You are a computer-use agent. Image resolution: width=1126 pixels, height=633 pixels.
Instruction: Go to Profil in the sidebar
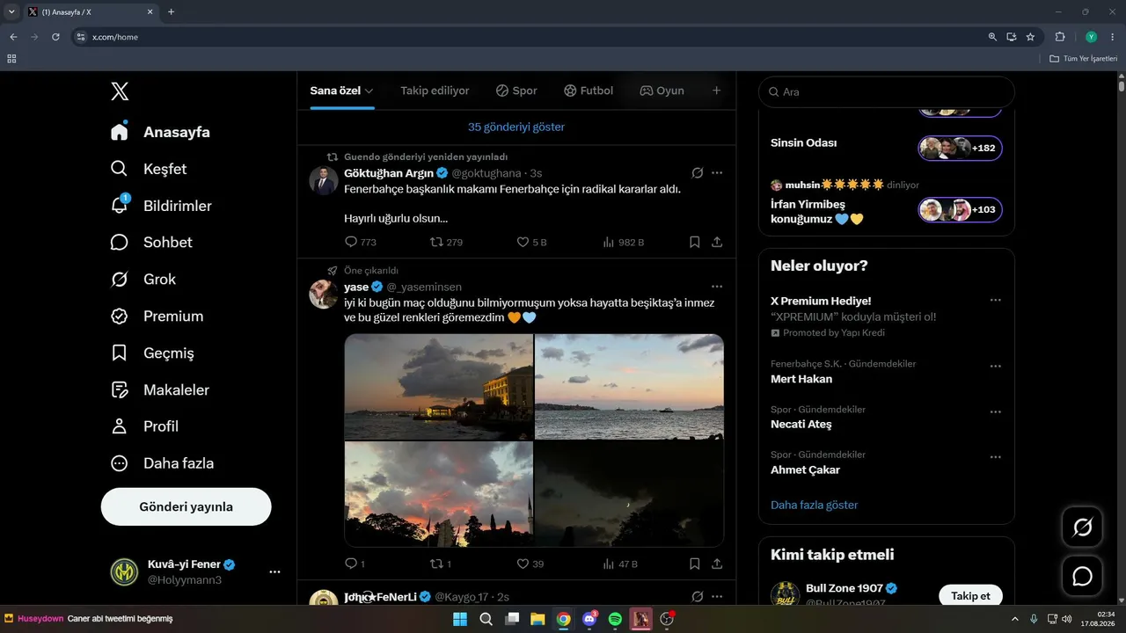(x=144, y=426)
